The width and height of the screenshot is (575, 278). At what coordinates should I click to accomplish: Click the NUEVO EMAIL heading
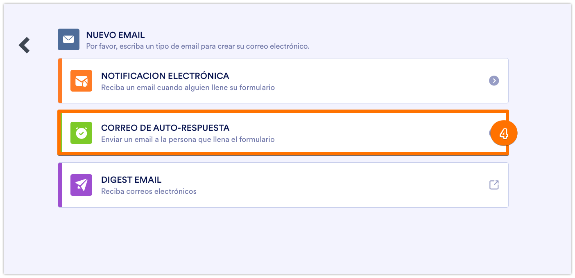pyautogui.click(x=115, y=36)
